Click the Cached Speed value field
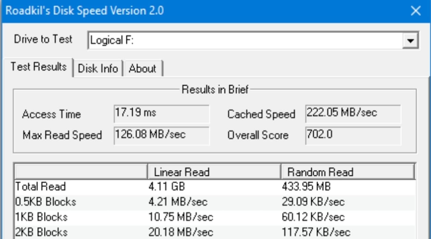The image size is (431, 239). [353, 114]
